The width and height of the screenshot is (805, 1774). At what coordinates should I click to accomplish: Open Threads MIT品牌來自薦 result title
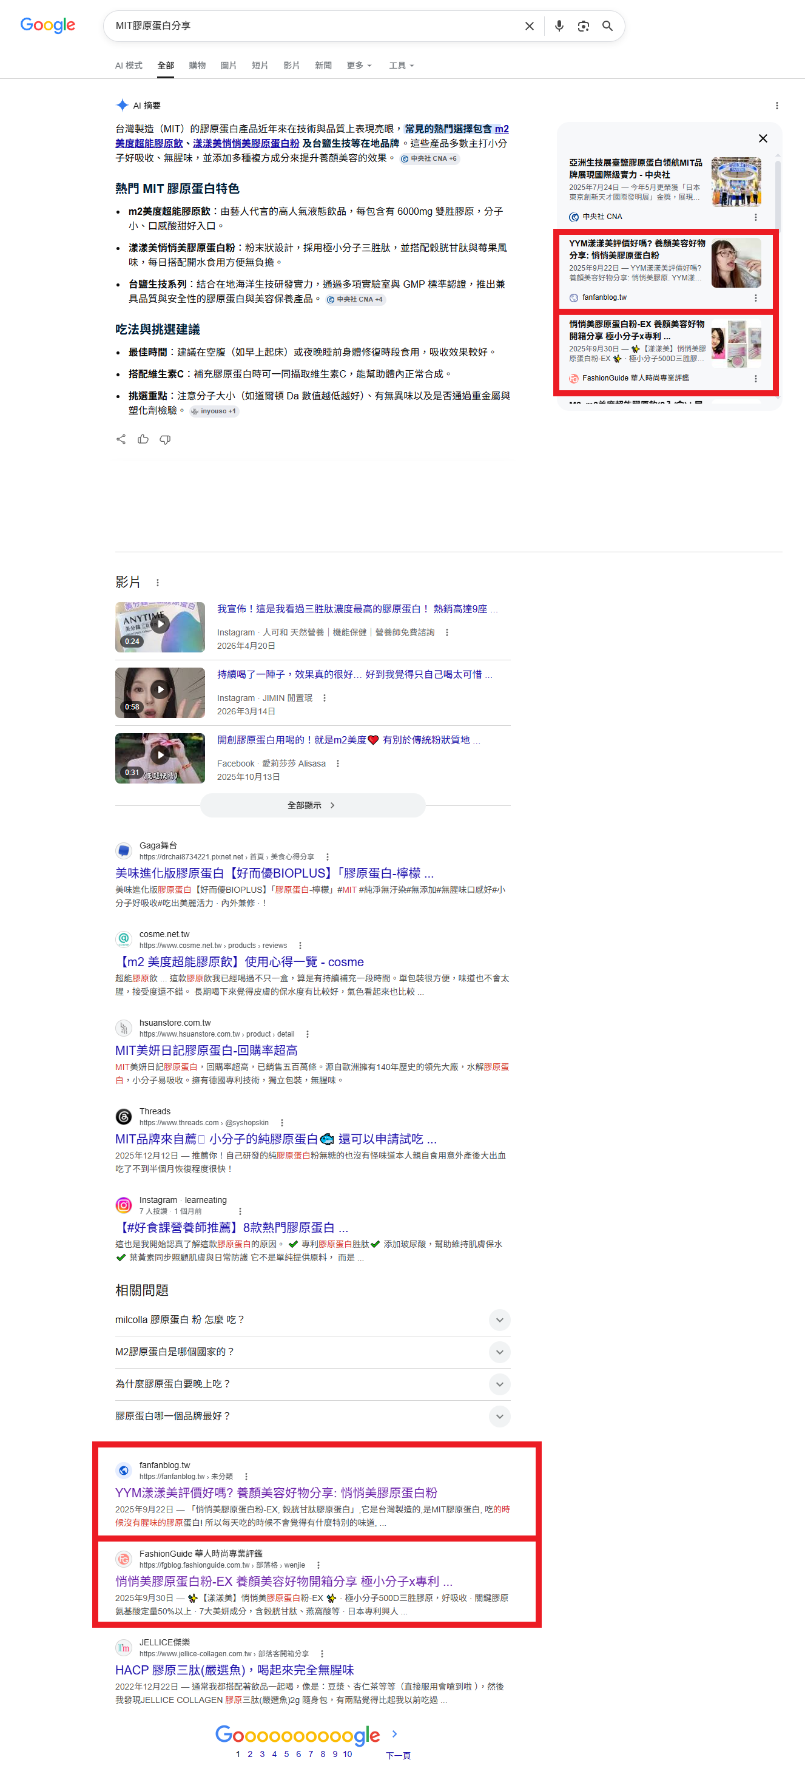tap(276, 1139)
